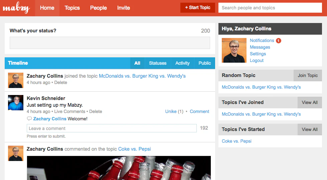The width and height of the screenshot is (327, 180).
Task: Open the Coke bottles image in timeline
Action: [x=119, y=168]
